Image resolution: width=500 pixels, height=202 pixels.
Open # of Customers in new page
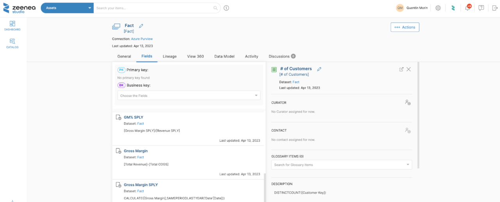401,69
